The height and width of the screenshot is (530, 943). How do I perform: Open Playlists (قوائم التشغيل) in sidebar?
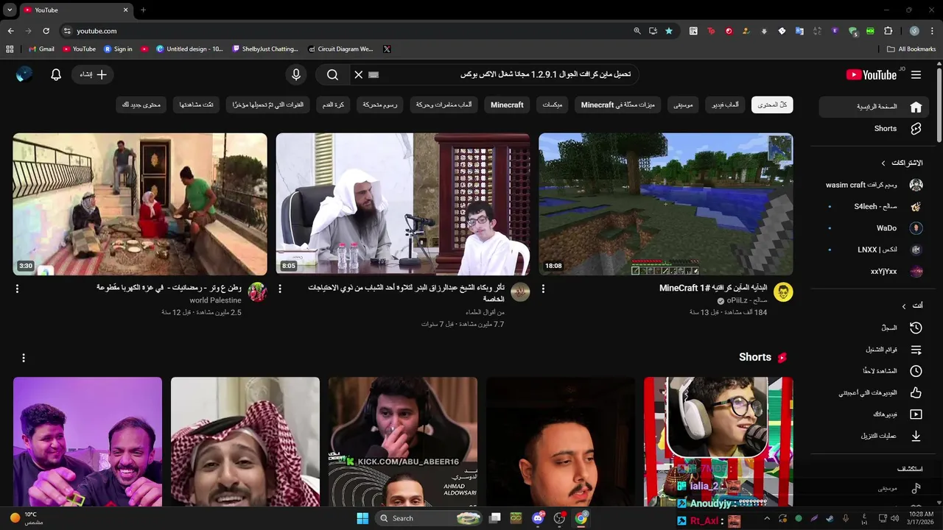pyautogui.click(x=874, y=350)
